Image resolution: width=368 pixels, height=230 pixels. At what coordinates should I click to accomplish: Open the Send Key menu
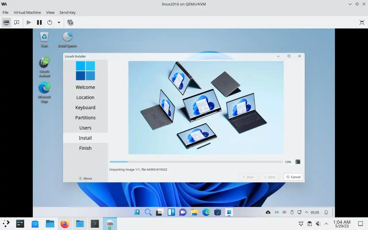click(x=68, y=12)
